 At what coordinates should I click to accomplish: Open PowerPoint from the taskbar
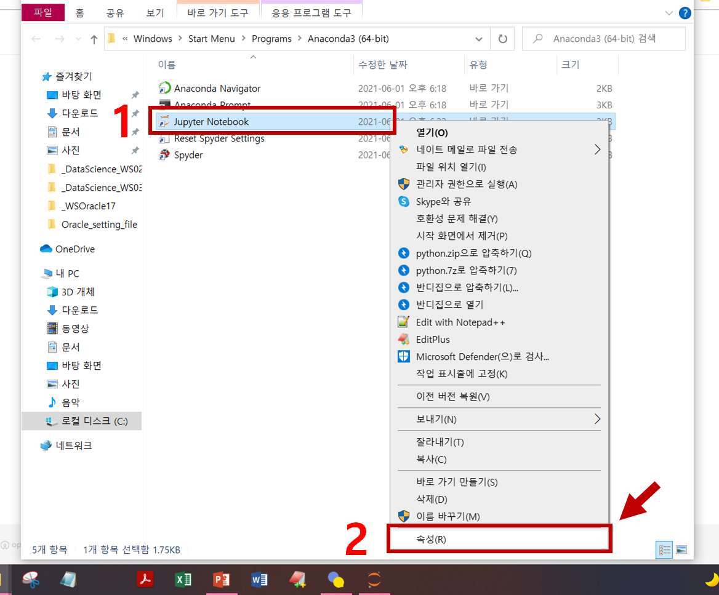(x=221, y=580)
